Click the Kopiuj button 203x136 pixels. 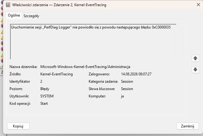pyautogui.click(x=18, y=126)
